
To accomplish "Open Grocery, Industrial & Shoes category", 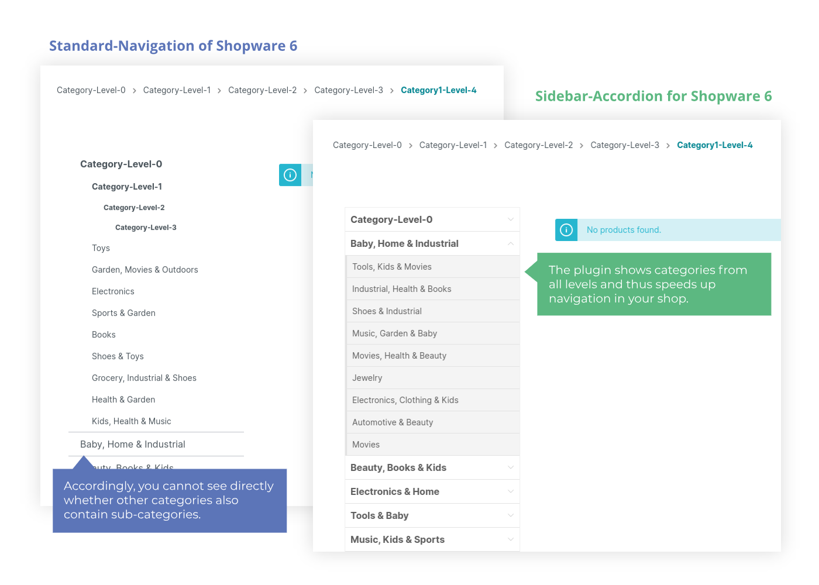I will pos(144,378).
